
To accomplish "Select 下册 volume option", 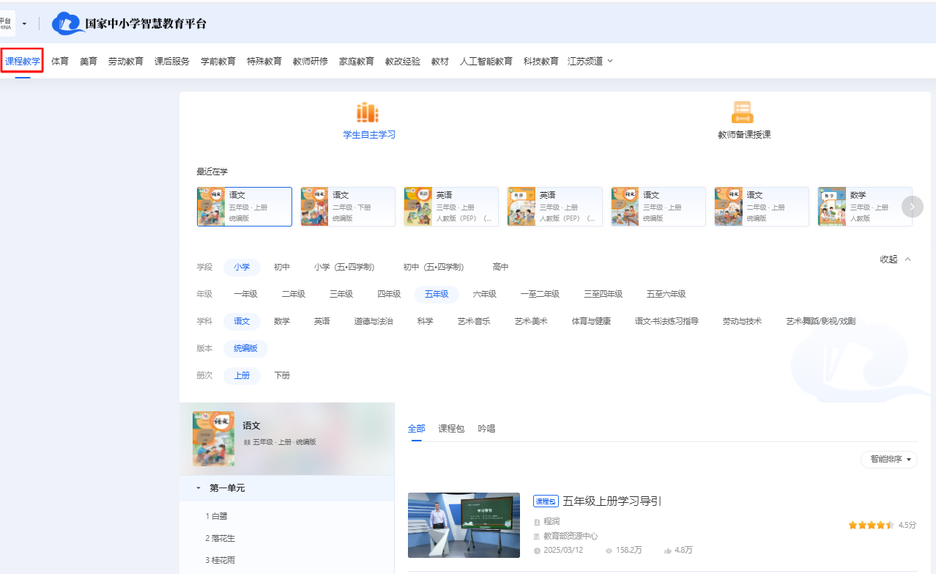I will pyautogui.click(x=282, y=375).
